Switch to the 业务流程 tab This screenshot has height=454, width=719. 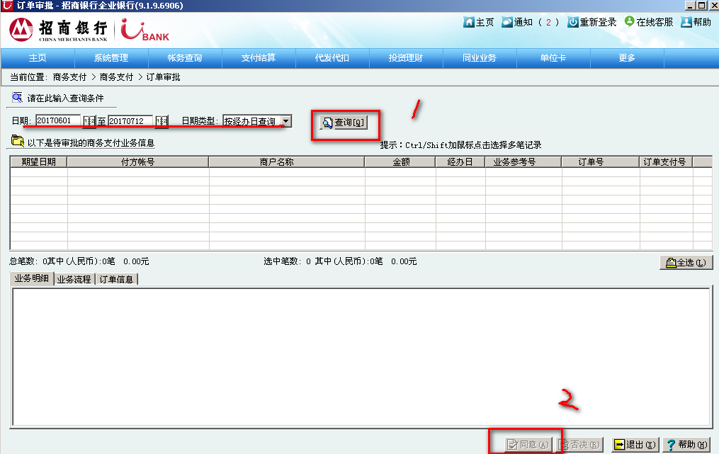click(74, 279)
